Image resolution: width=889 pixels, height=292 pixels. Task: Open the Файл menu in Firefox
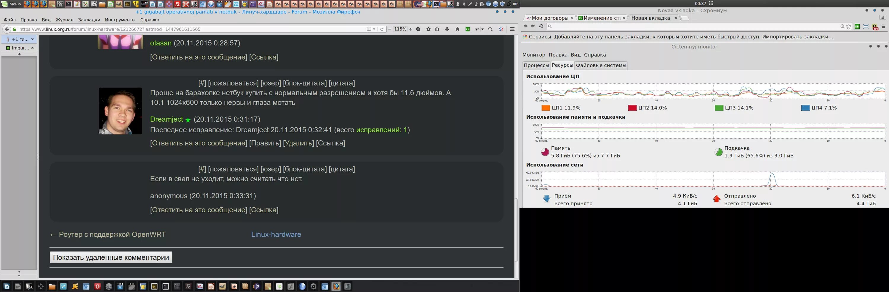[x=10, y=20]
